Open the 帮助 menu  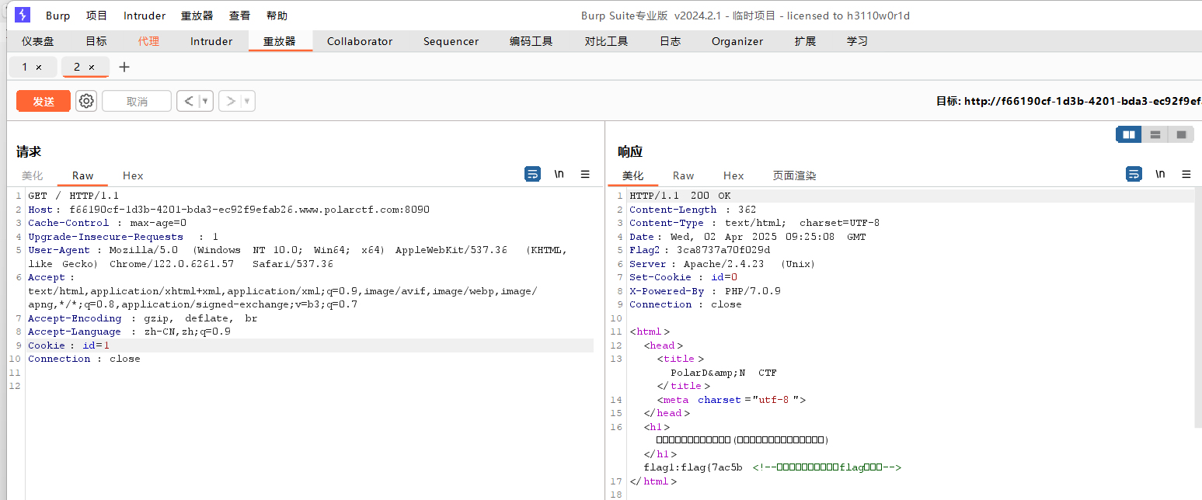(277, 16)
